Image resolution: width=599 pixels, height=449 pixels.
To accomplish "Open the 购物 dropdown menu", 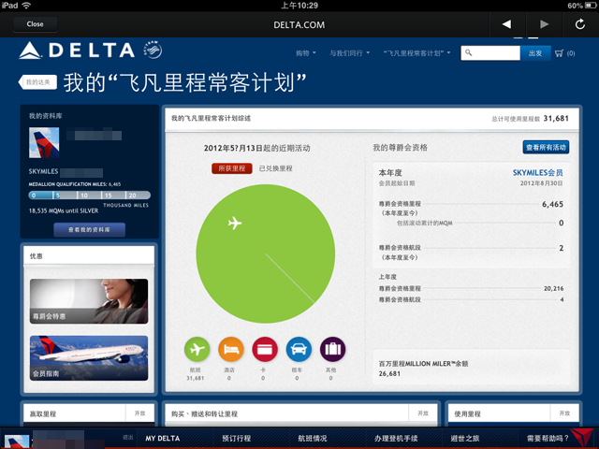I will 306,53.
